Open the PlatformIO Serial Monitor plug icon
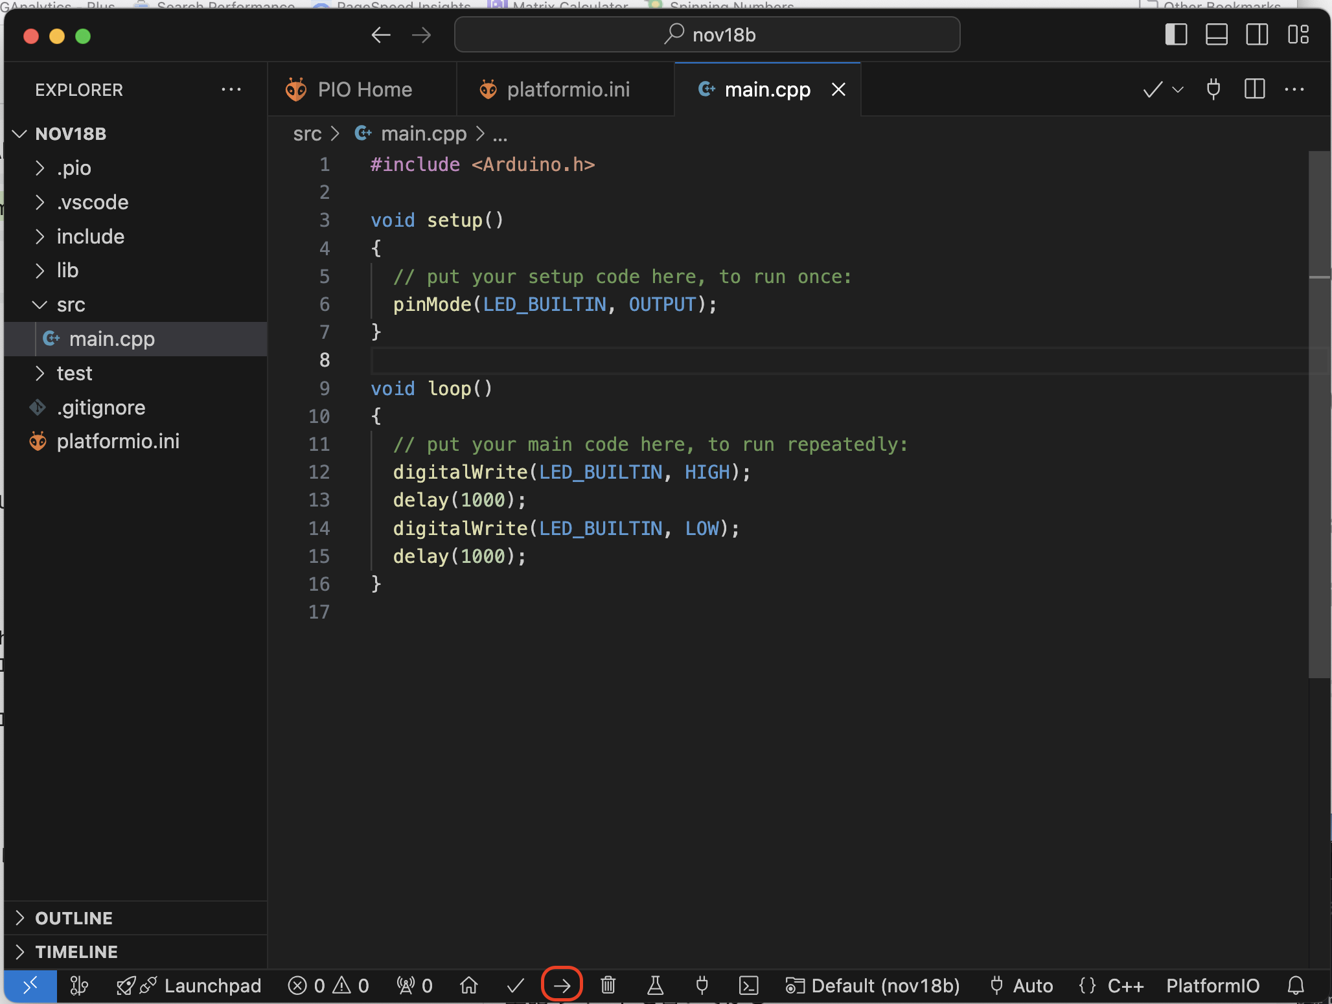Viewport: 1332px width, 1004px height. 702,985
